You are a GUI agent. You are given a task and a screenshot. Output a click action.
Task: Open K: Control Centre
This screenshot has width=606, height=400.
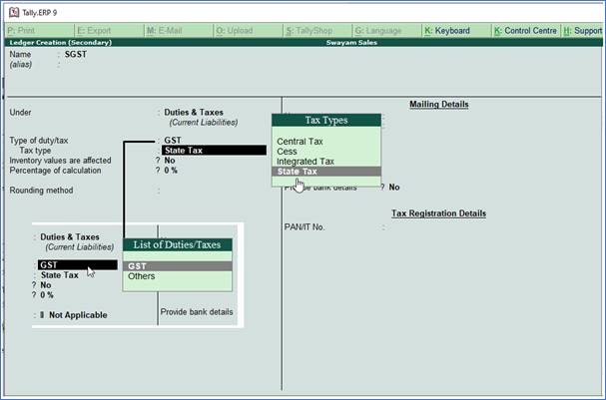pos(526,31)
